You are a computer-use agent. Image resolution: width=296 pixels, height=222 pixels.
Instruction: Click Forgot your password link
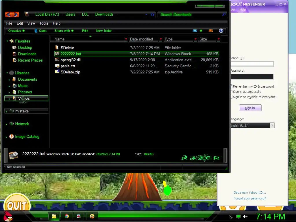pos(249,198)
